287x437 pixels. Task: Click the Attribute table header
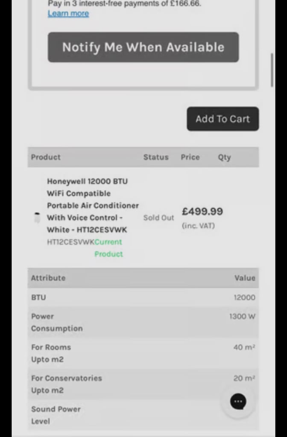(x=48, y=278)
